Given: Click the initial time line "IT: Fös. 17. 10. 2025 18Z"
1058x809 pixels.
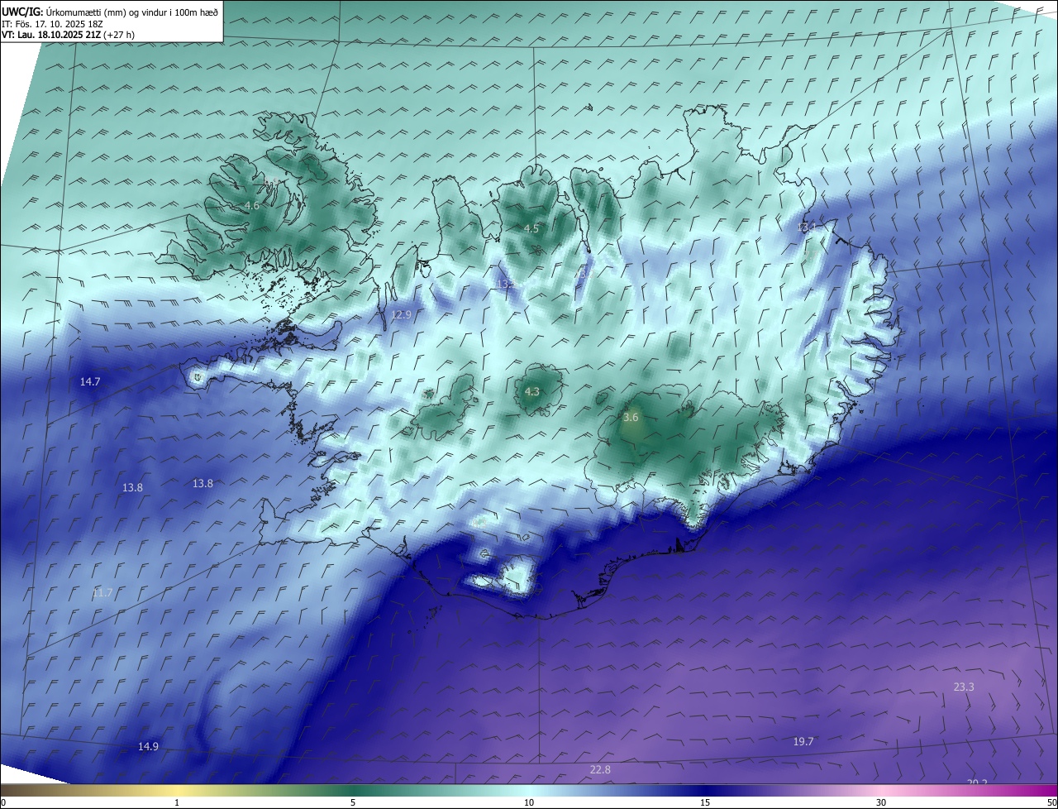Looking at the screenshot, I should point(52,24).
